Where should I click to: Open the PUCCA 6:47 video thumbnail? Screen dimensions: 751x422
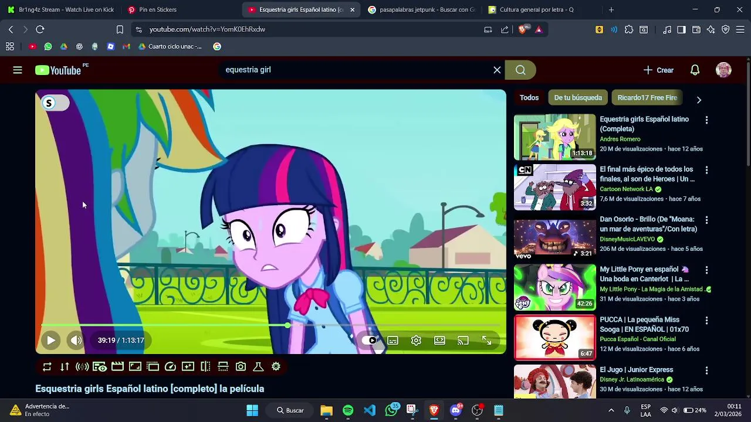point(554,337)
